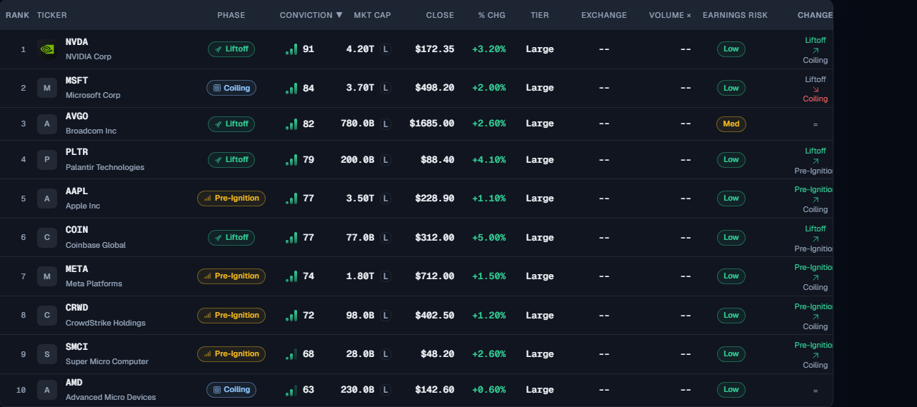Click the conviction bars icon next to 79

pos(291,159)
